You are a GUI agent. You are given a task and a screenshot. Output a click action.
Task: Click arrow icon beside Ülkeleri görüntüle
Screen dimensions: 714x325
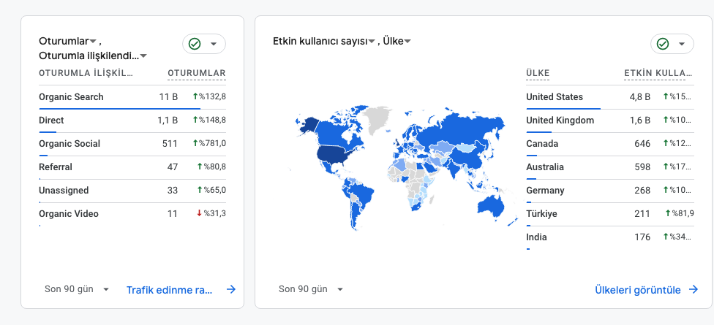(694, 289)
